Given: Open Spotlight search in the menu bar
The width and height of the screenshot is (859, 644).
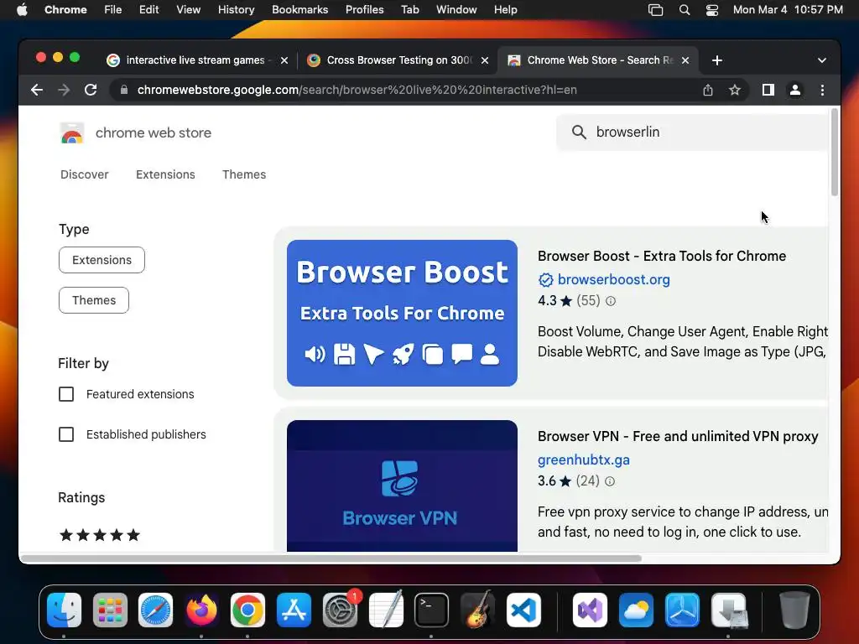Looking at the screenshot, I should pos(685,10).
